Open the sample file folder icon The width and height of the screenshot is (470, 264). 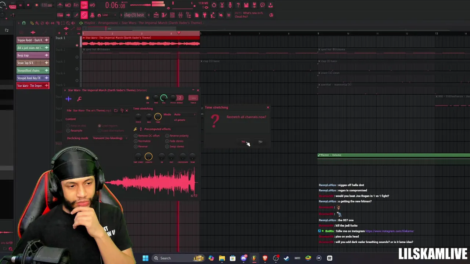click(116, 110)
